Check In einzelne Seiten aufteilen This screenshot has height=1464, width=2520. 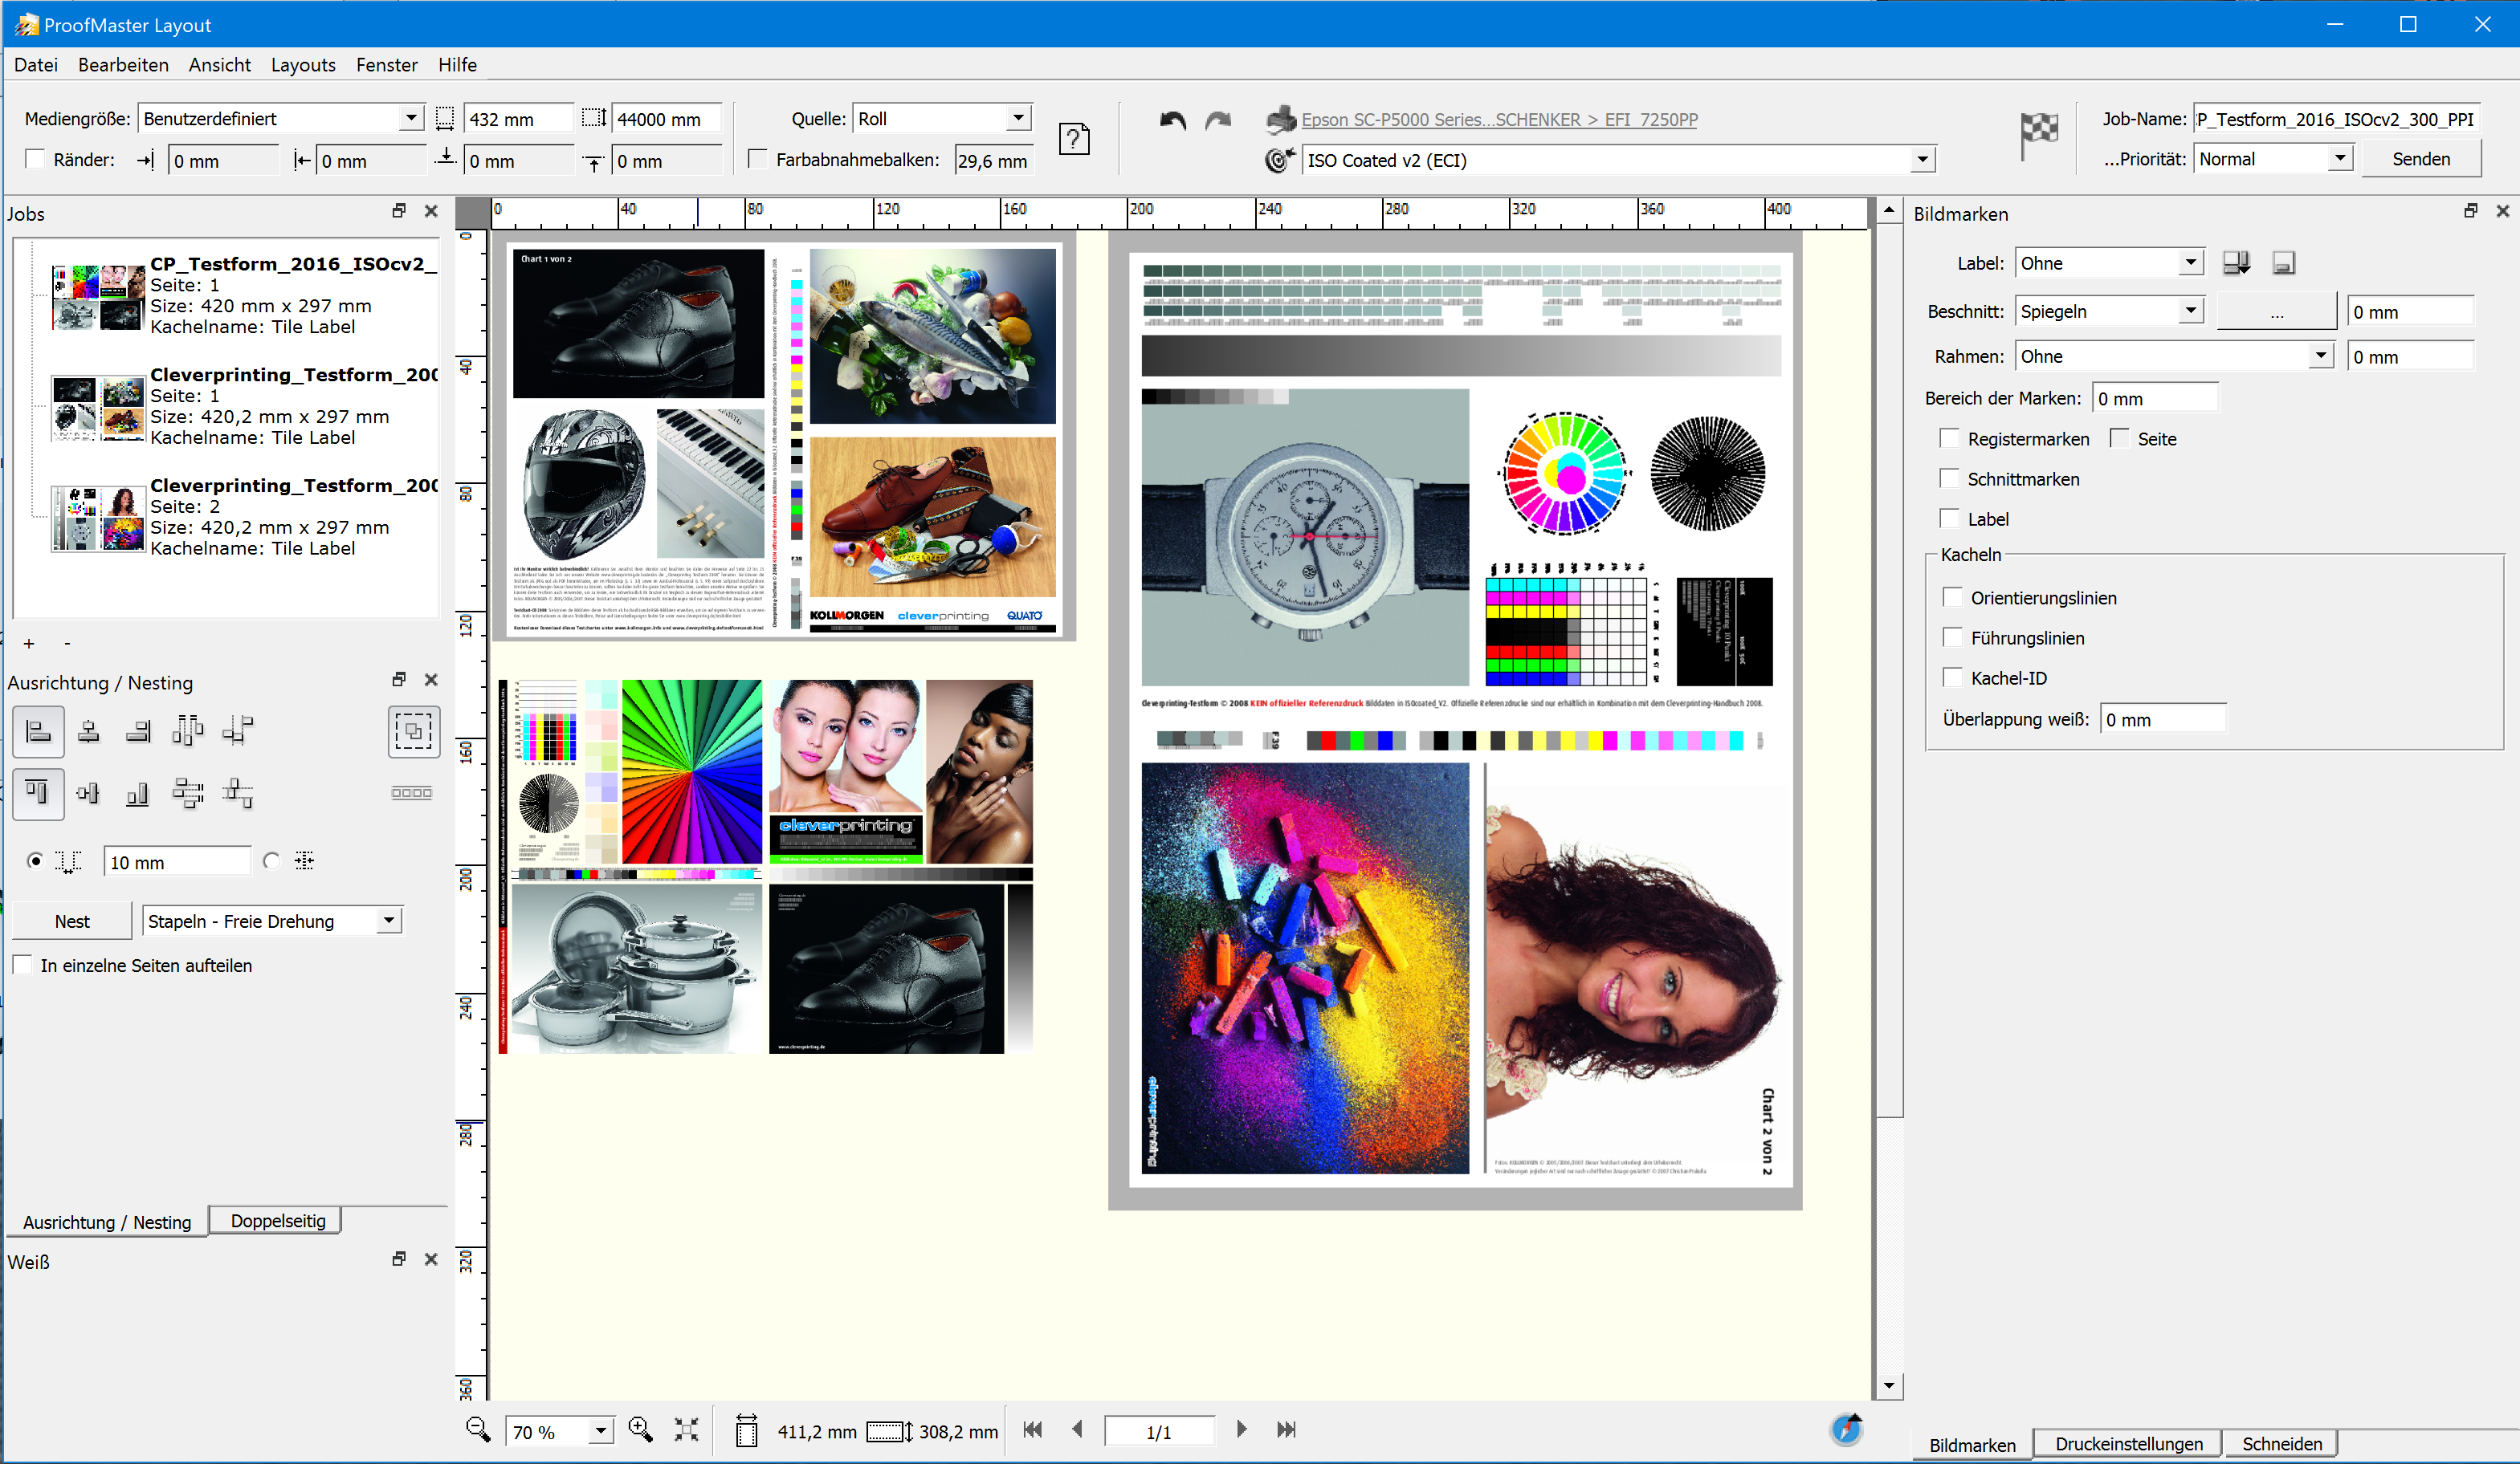[23, 966]
